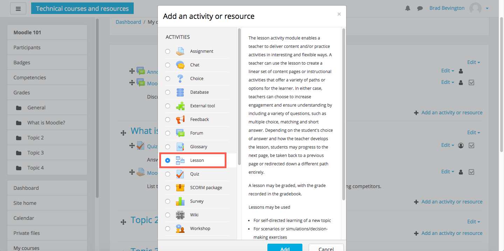Screen dimensions: 504x251
Task: Click the Add button in the dialog
Action: [285, 248]
